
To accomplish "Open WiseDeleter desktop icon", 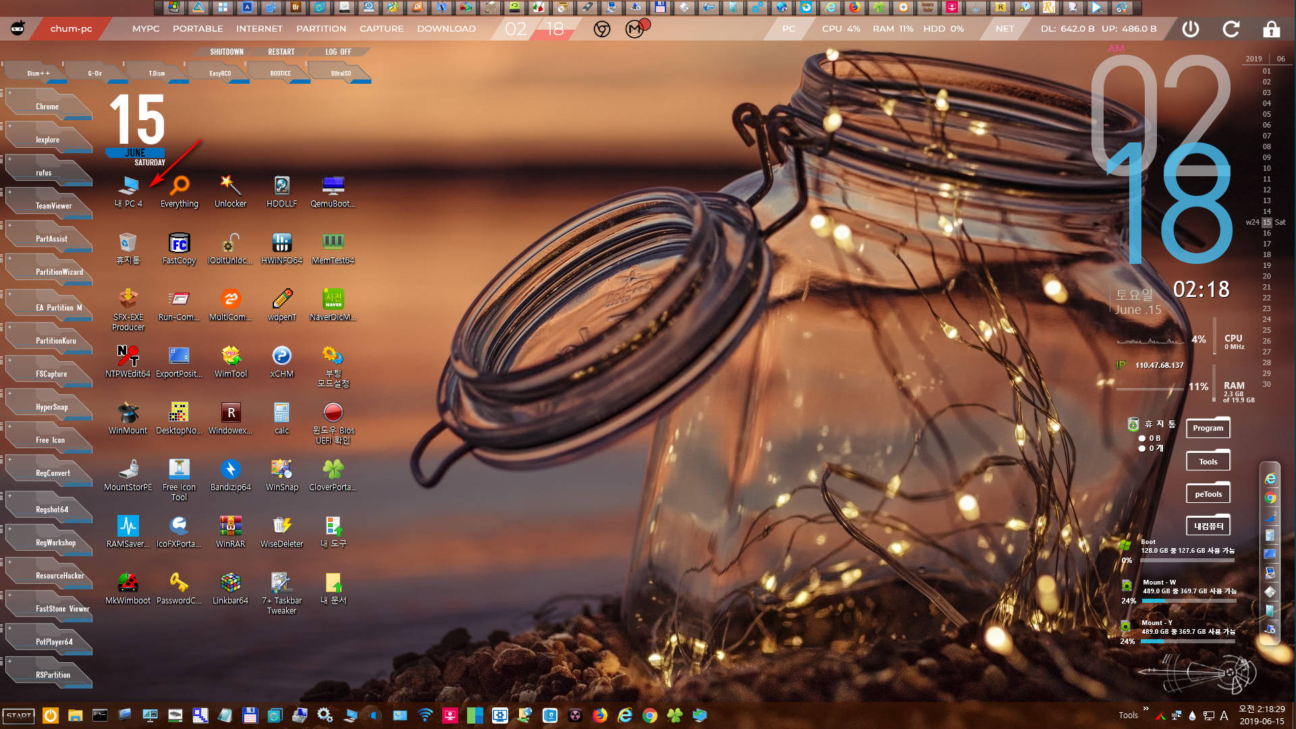I will (x=281, y=531).
